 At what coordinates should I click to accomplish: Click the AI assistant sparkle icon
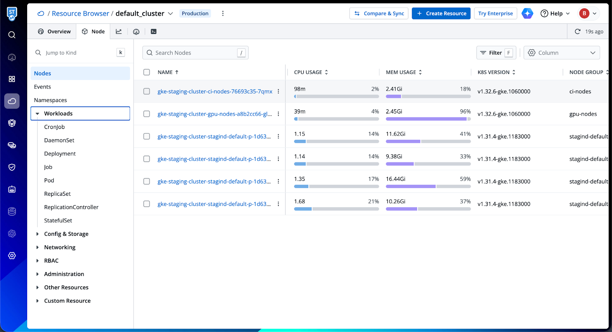pos(527,13)
